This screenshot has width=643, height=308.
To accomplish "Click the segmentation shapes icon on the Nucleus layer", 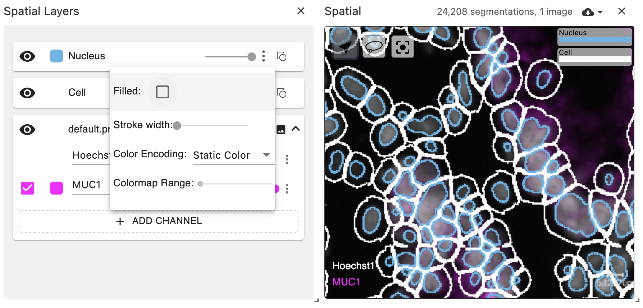I will coord(282,56).
